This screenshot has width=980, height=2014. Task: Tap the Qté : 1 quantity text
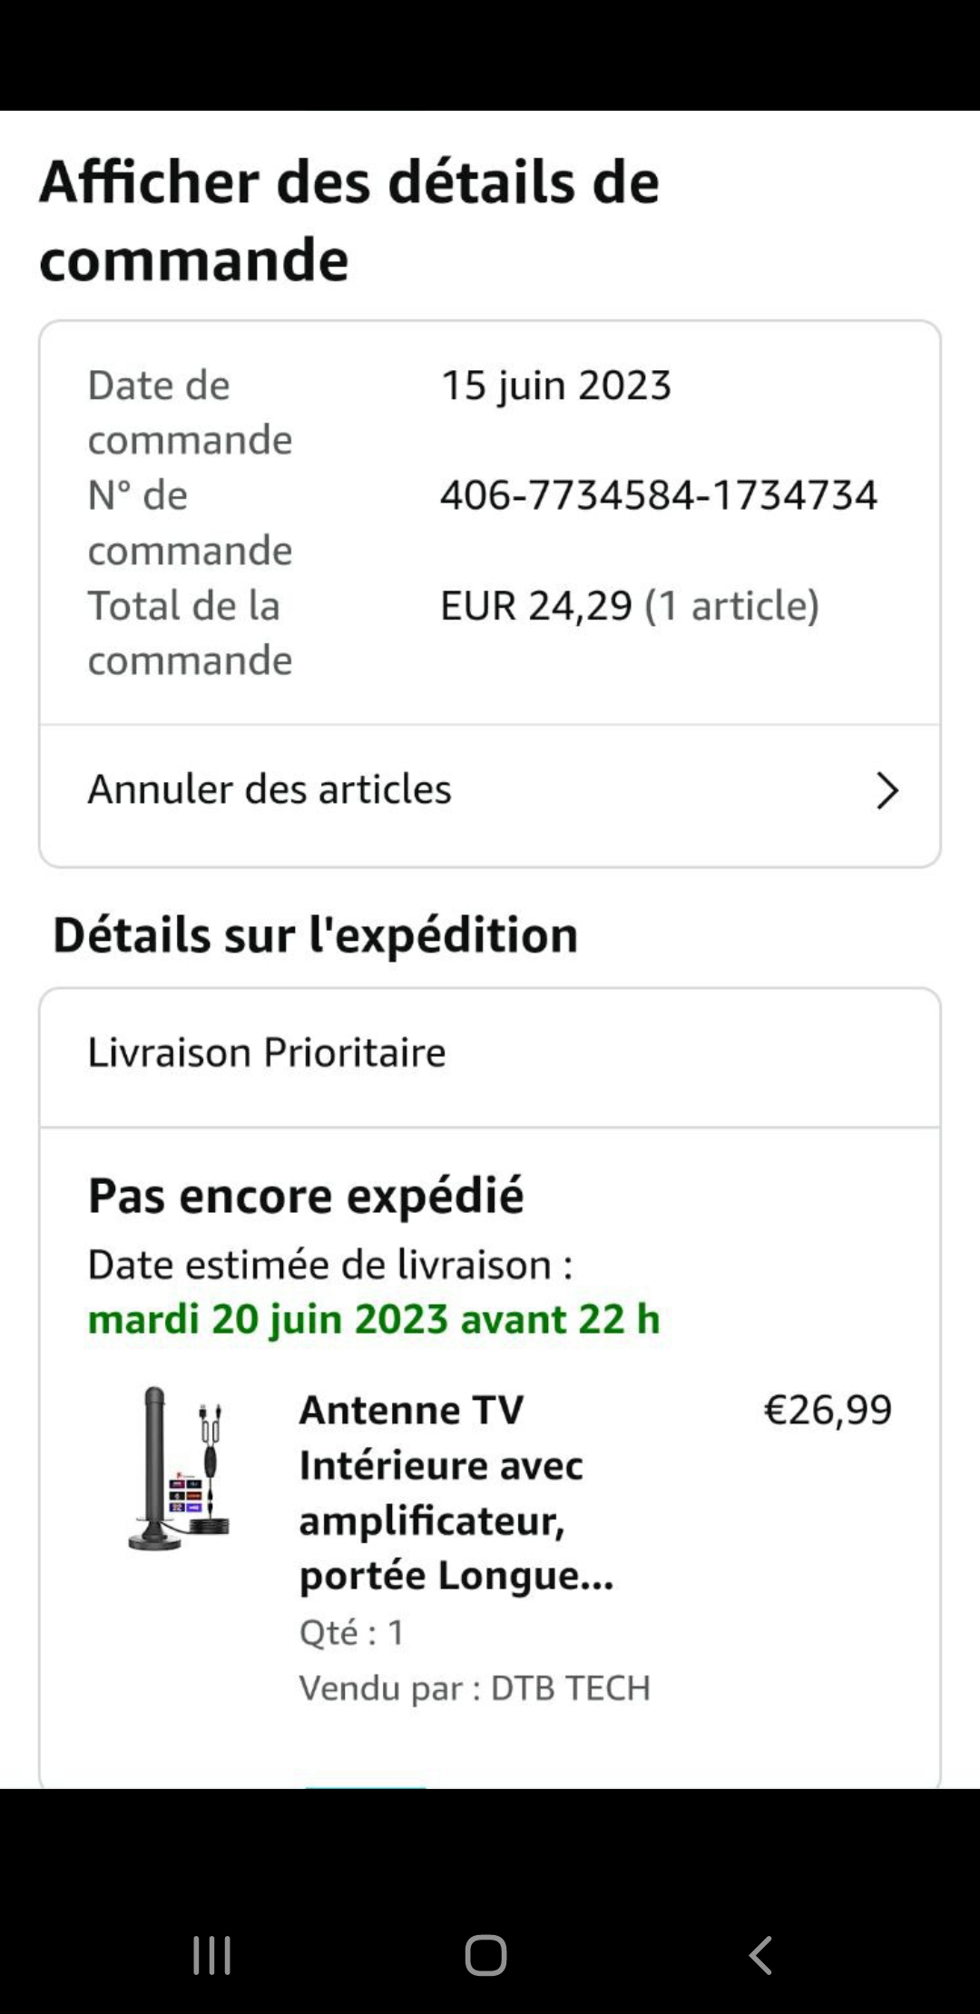click(352, 1633)
